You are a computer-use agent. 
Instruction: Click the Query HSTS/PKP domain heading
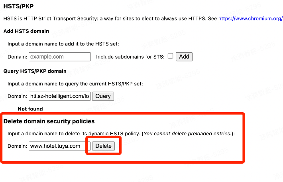[x=35, y=71]
